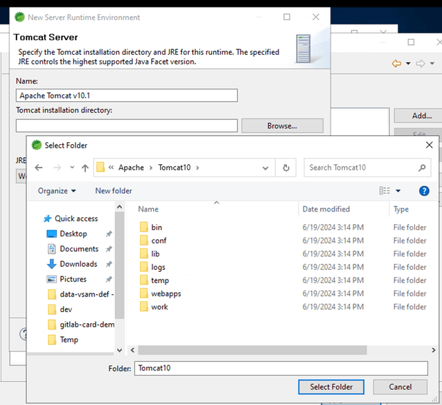Expand the chevron after Apache breadcrumb
This screenshot has height=405, width=442.
click(151, 168)
